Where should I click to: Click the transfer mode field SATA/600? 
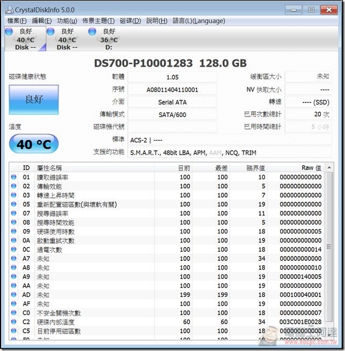tap(172, 115)
